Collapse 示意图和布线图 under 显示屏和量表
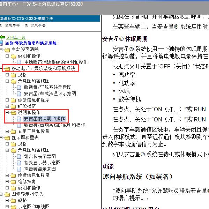209x209 pixels. coord(7,150)
